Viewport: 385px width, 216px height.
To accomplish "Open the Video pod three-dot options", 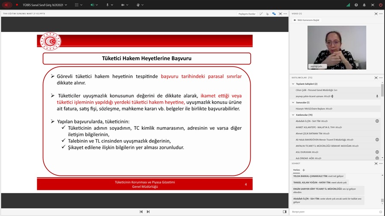I will point(381,14).
